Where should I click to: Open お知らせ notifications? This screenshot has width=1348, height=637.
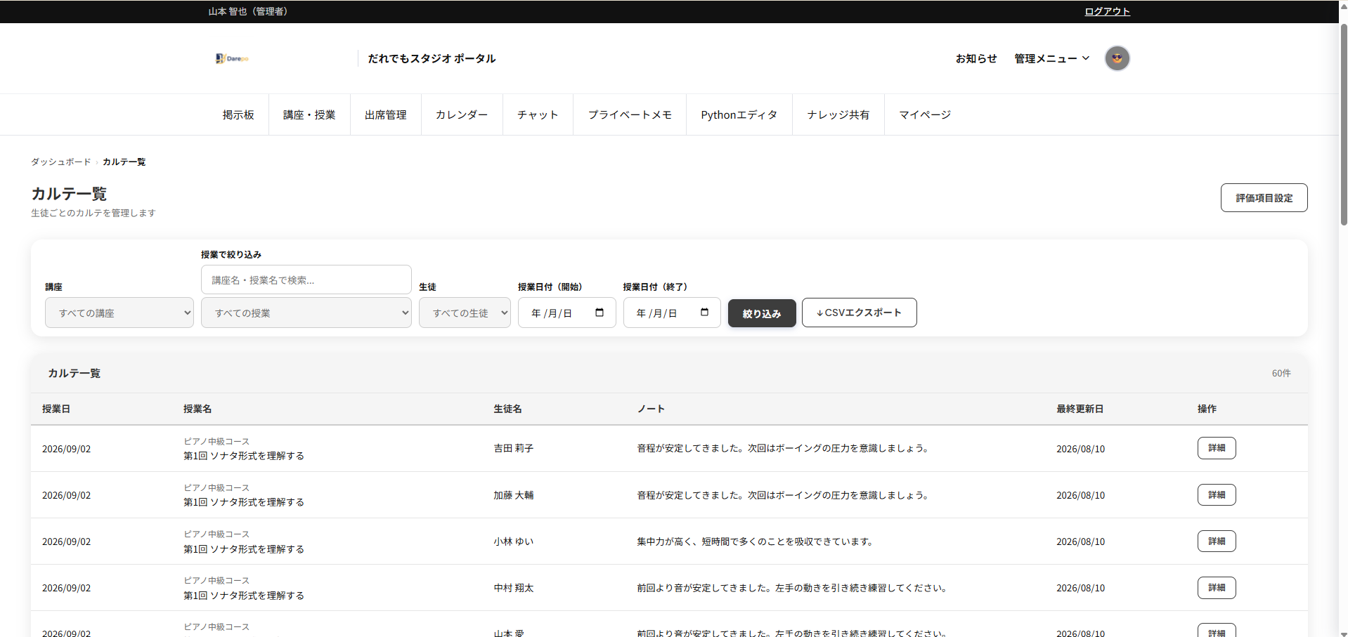click(976, 58)
